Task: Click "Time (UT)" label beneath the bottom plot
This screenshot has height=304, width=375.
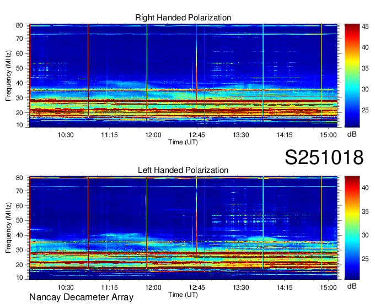Action: point(183,295)
